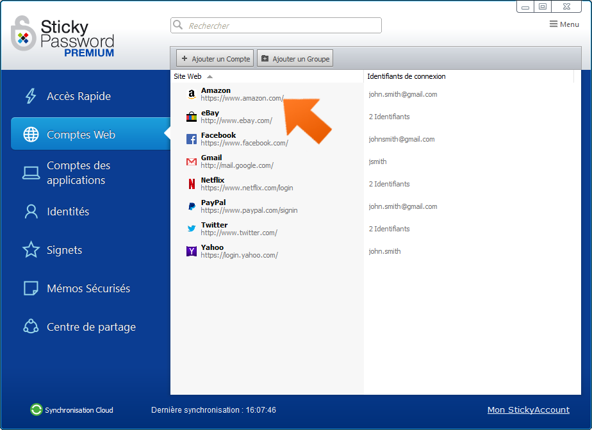The image size is (592, 430).
Task: Click the hamburger Menu icon
Action: [x=553, y=24]
